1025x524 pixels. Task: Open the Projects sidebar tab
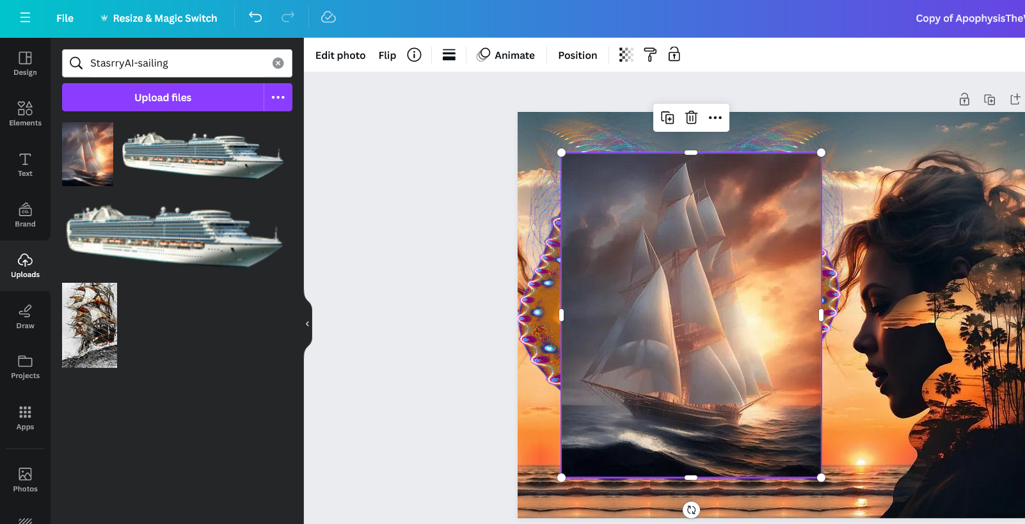pos(25,367)
